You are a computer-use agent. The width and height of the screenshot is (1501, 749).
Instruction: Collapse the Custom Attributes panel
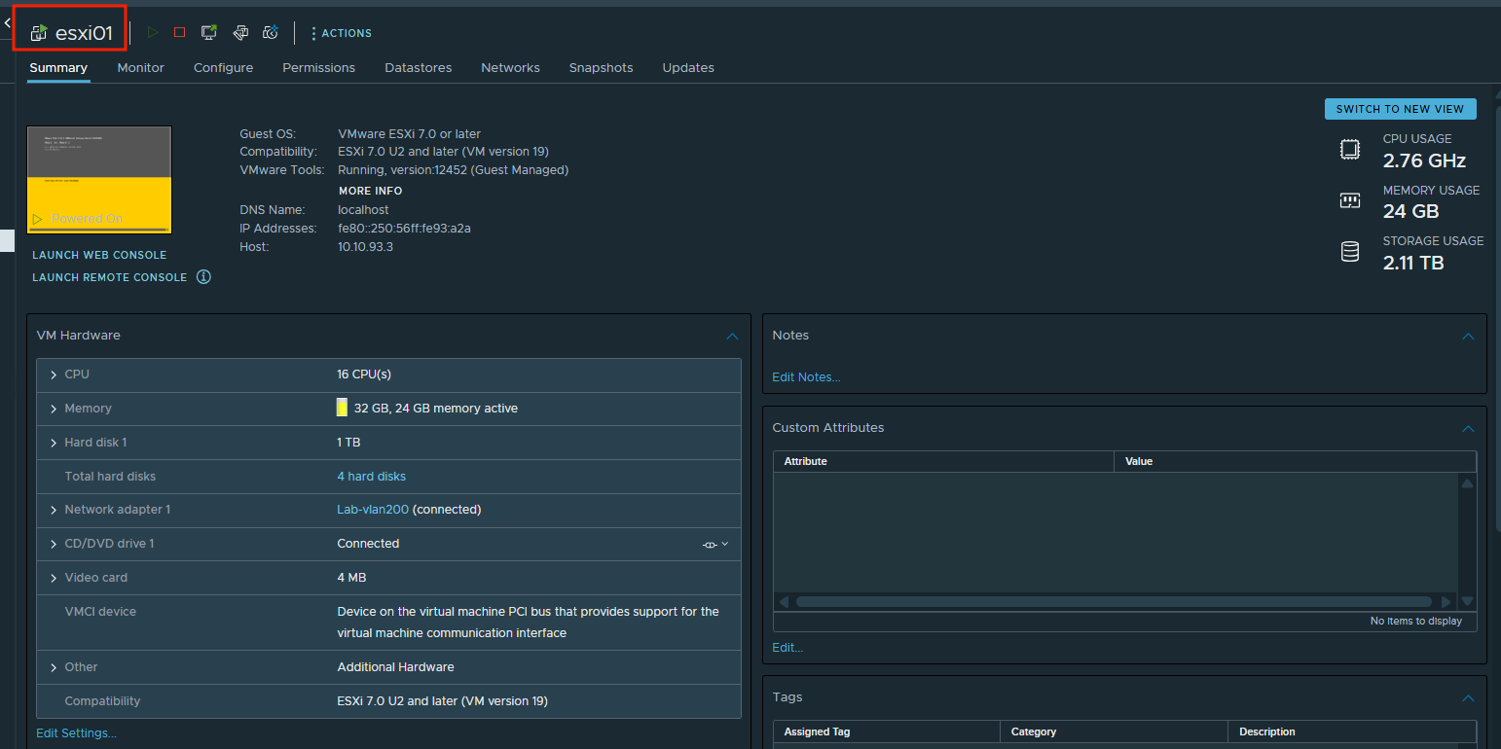point(1468,428)
